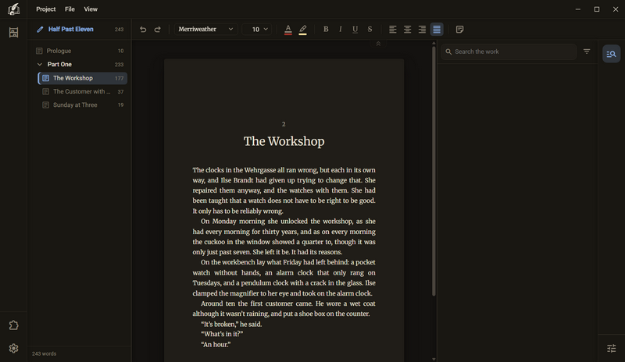625x362 pixels.
Task: Open the View menu
Action: tap(91, 9)
